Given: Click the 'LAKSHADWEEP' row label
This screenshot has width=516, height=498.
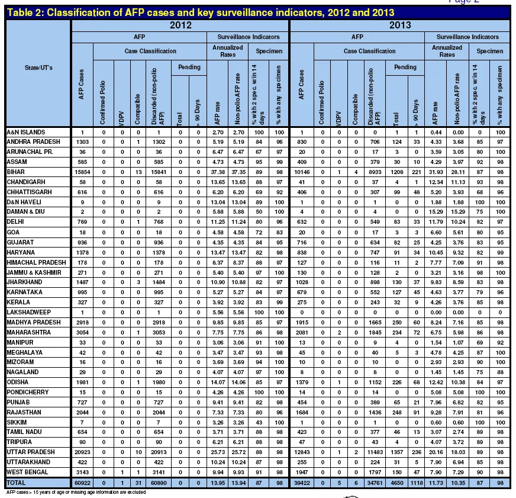Looking at the screenshot, I should pyautogui.click(x=28, y=312).
